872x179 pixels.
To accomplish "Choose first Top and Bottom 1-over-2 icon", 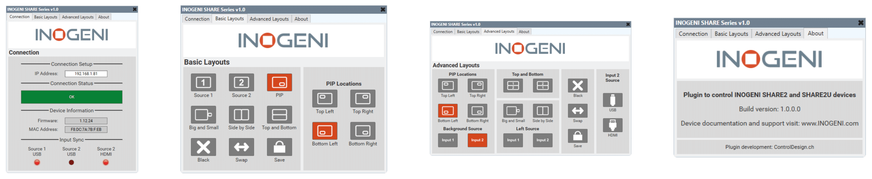I will point(513,85).
